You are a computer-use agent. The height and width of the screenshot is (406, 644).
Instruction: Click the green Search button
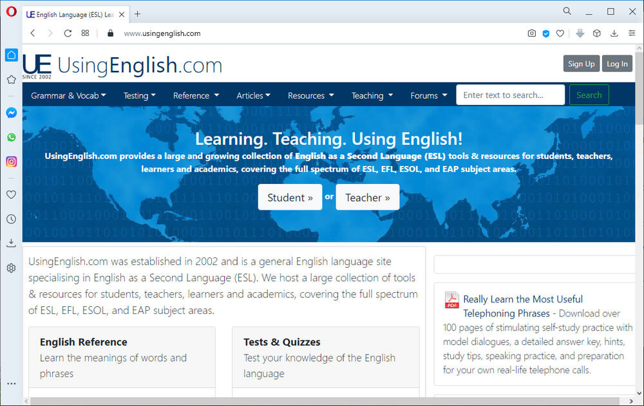click(x=589, y=95)
